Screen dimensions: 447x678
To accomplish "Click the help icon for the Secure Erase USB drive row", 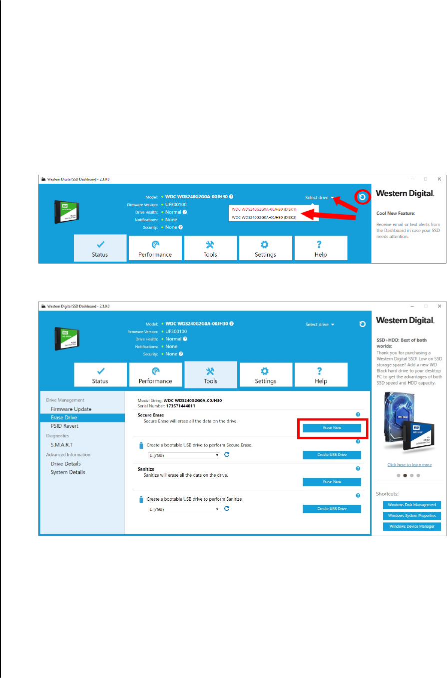I will pyautogui.click(x=358, y=441).
